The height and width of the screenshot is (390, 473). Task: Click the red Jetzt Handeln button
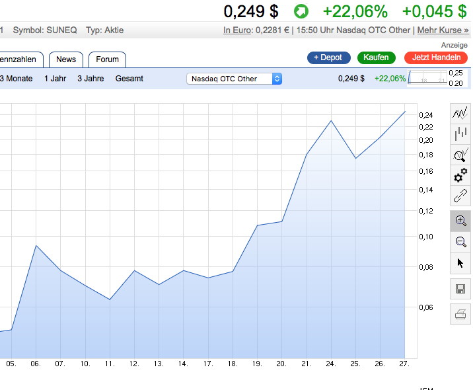[x=436, y=58]
